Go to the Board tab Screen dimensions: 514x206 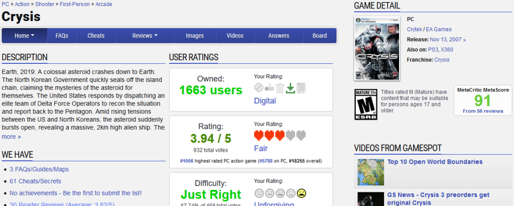320,36
